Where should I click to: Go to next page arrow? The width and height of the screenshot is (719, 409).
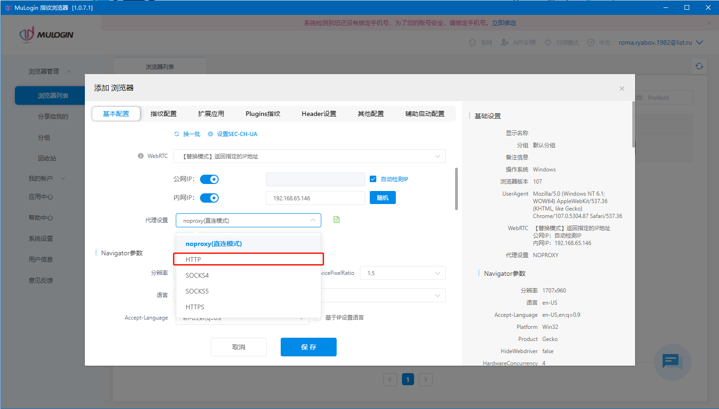click(426, 380)
